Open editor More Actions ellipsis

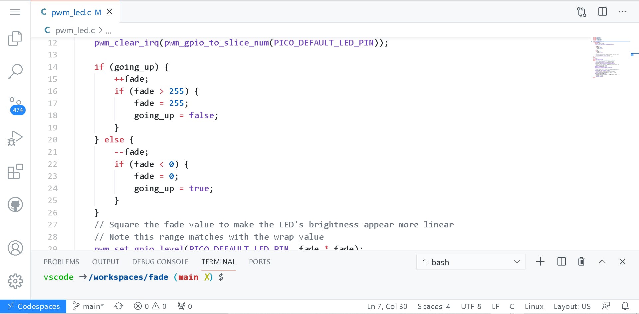point(622,12)
